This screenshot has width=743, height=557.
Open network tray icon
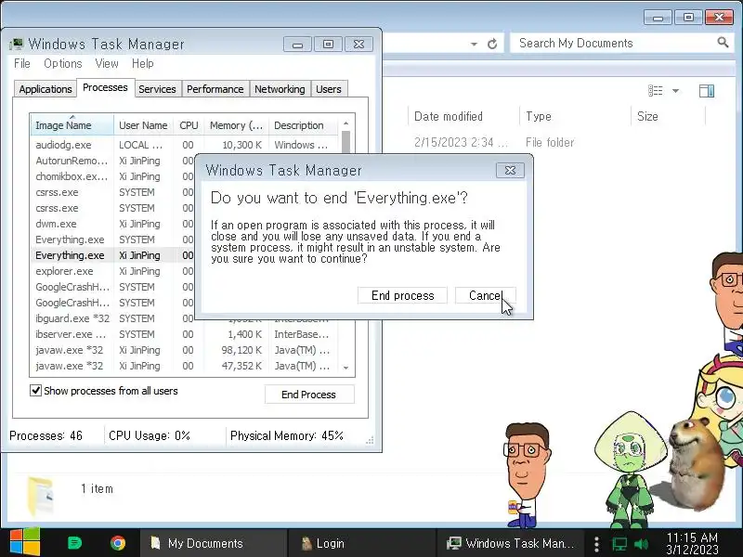point(619,544)
